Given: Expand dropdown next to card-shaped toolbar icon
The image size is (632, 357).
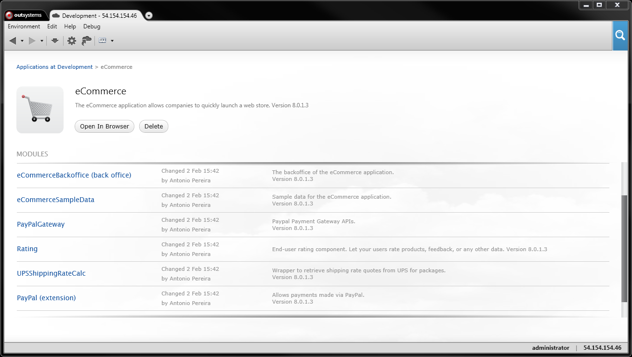Looking at the screenshot, I should [112, 41].
